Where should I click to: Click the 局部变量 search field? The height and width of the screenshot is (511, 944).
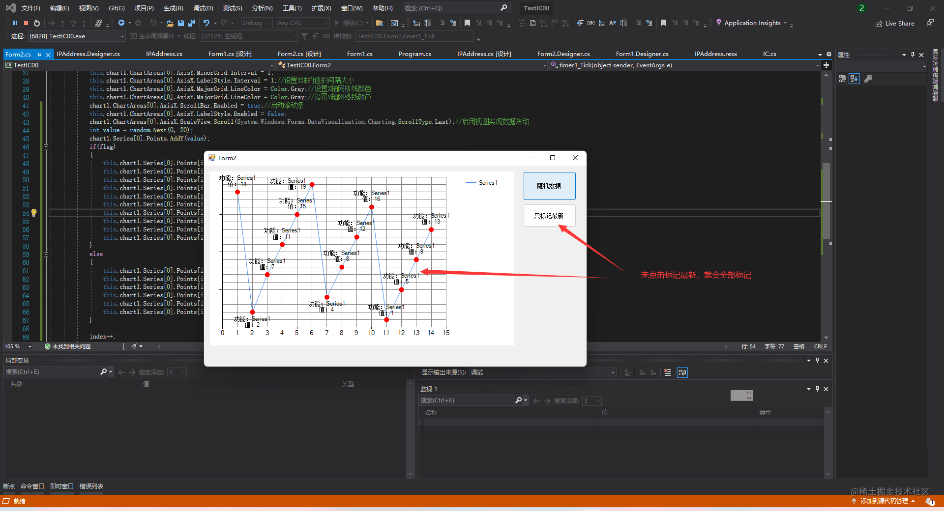(52, 372)
